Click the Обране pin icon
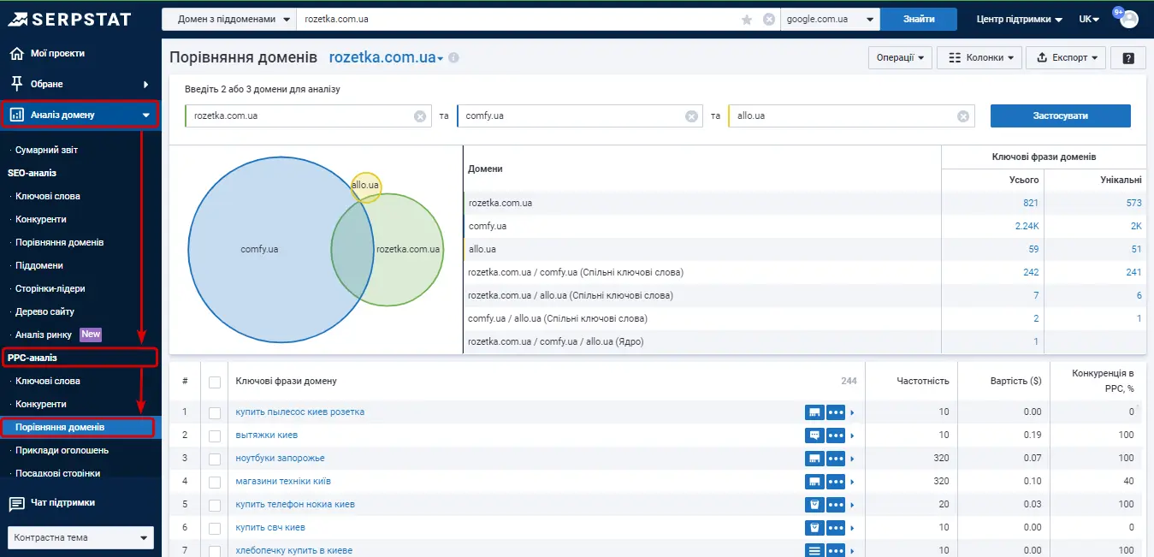This screenshot has width=1154, height=557. [16, 84]
